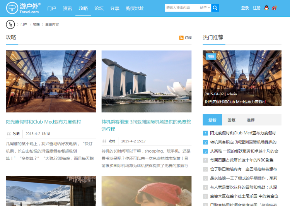
Task: Open list item 4 每周四霸占荧屏
Action: click(242, 160)
